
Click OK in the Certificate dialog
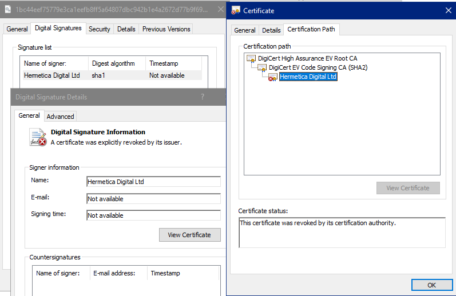point(432,285)
